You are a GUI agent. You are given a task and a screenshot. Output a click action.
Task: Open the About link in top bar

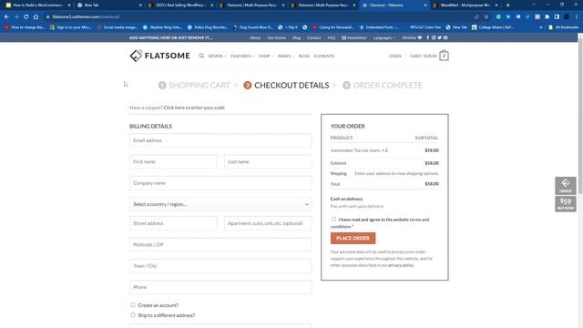tap(255, 37)
